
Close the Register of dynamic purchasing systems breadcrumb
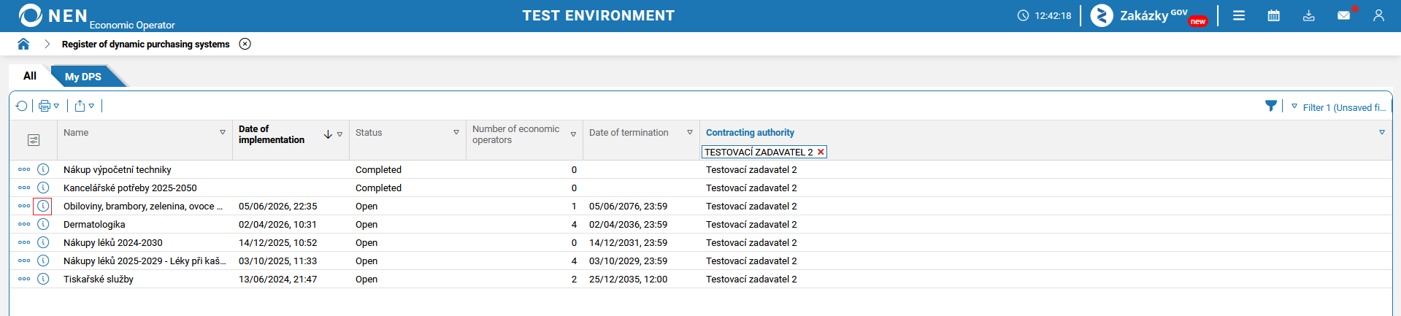(245, 44)
